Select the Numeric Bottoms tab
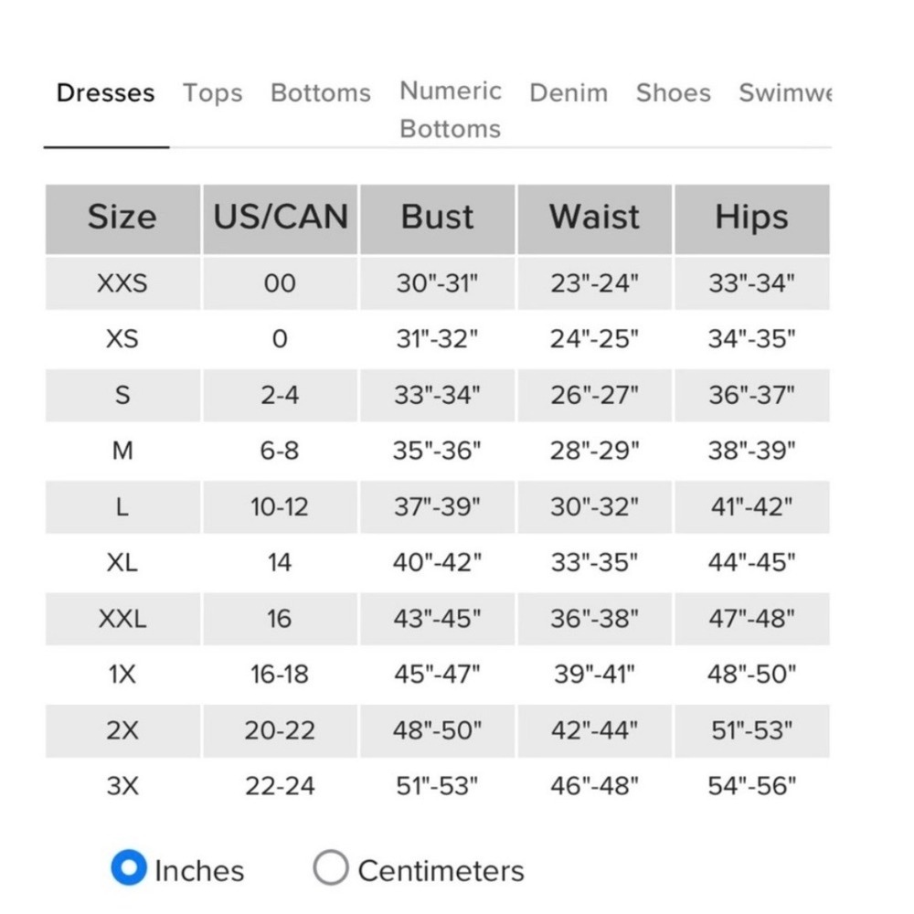This screenshot has height=914, width=914. 451,110
